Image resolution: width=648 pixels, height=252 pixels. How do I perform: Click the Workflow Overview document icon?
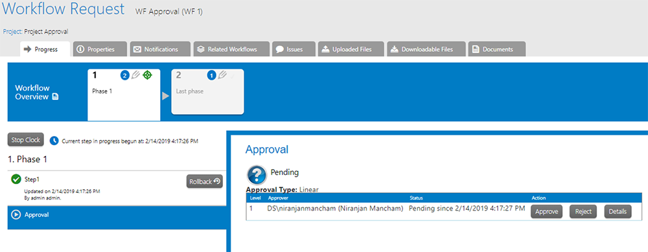pyautogui.click(x=55, y=97)
